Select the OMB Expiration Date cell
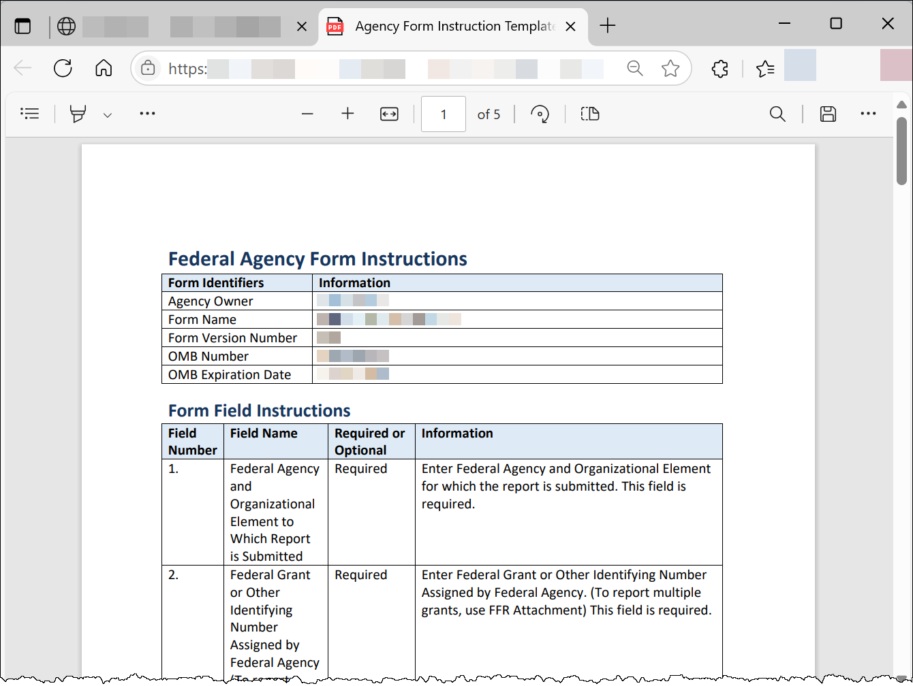The height and width of the screenshot is (686, 913). coord(237,374)
